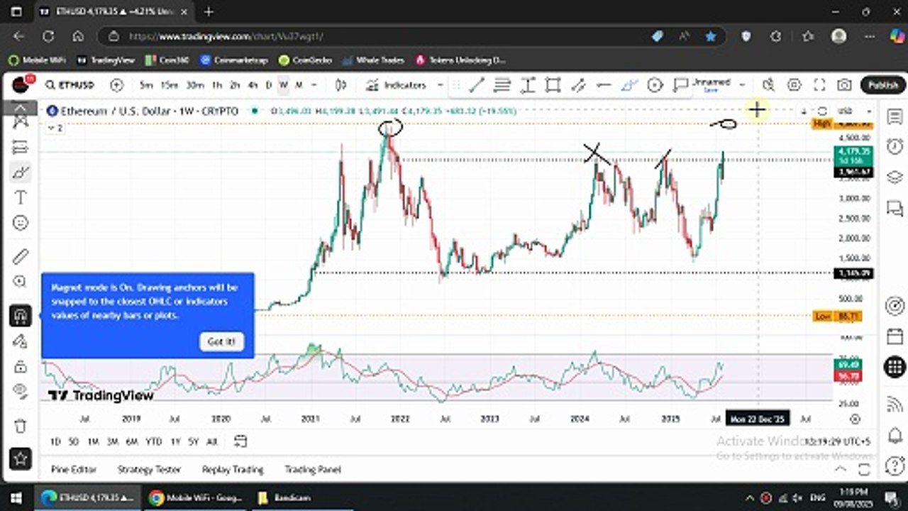Open the target goal icon in right sidebar
Image resolution: width=908 pixels, height=511 pixels.
point(895,306)
